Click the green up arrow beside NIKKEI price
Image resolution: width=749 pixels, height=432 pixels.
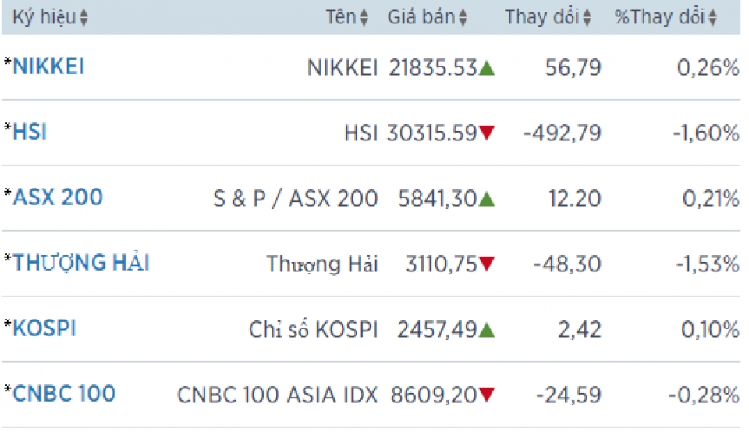click(x=488, y=69)
